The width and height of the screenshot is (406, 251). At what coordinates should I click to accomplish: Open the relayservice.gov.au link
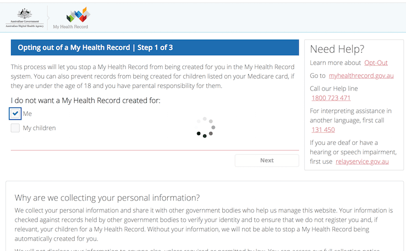tap(362, 161)
